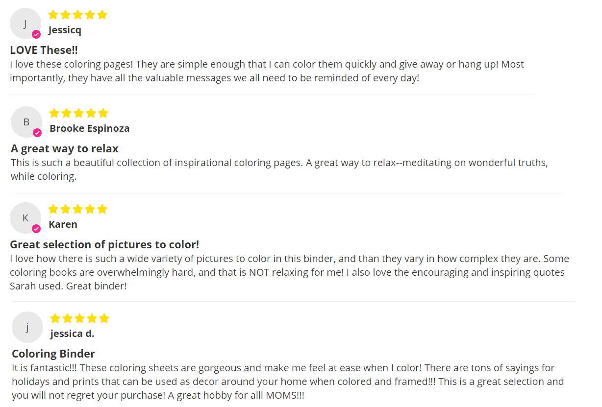Click the 'A great way to relax' heading
Screen dimensions: 602x407
click(65, 148)
